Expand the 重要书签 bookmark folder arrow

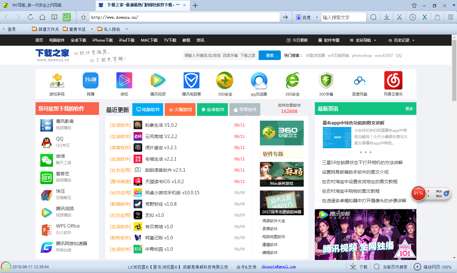(92, 29)
